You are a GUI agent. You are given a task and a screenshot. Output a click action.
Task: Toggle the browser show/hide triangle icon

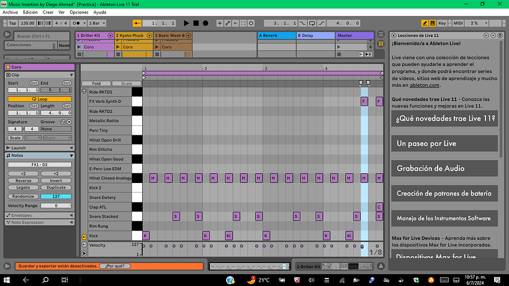click(7, 34)
